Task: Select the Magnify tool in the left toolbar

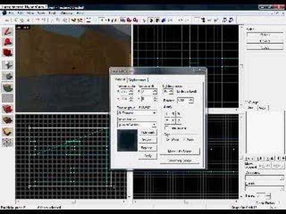Action: tap(8, 42)
